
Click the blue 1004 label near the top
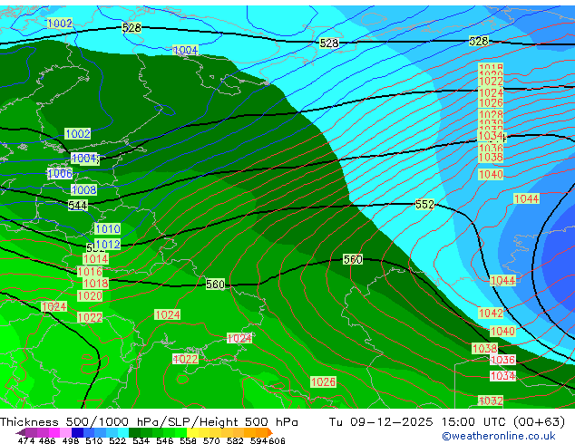[x=185, y=50]
